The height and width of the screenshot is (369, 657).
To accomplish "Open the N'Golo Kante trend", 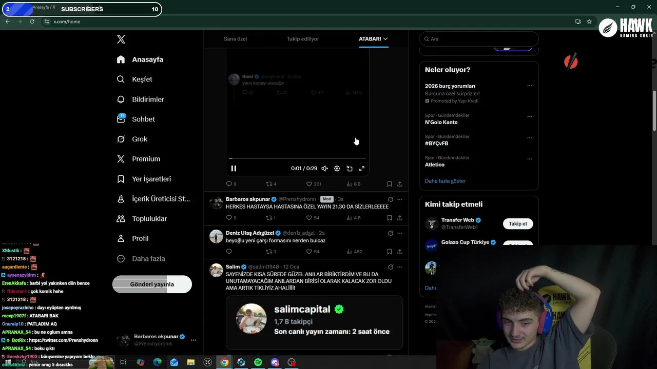I will [441, 122].
